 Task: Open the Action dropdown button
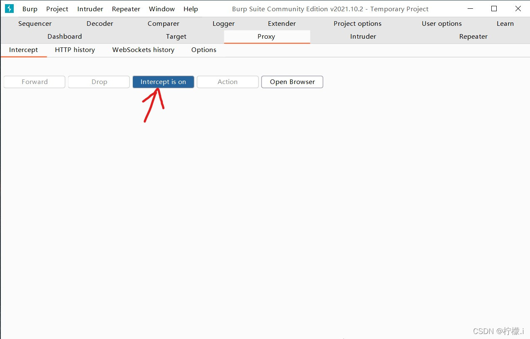click(x=228, y=82)
